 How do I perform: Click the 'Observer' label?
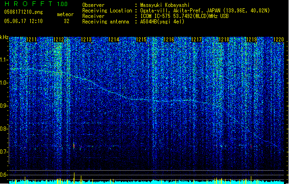click(x=93, y=5)
